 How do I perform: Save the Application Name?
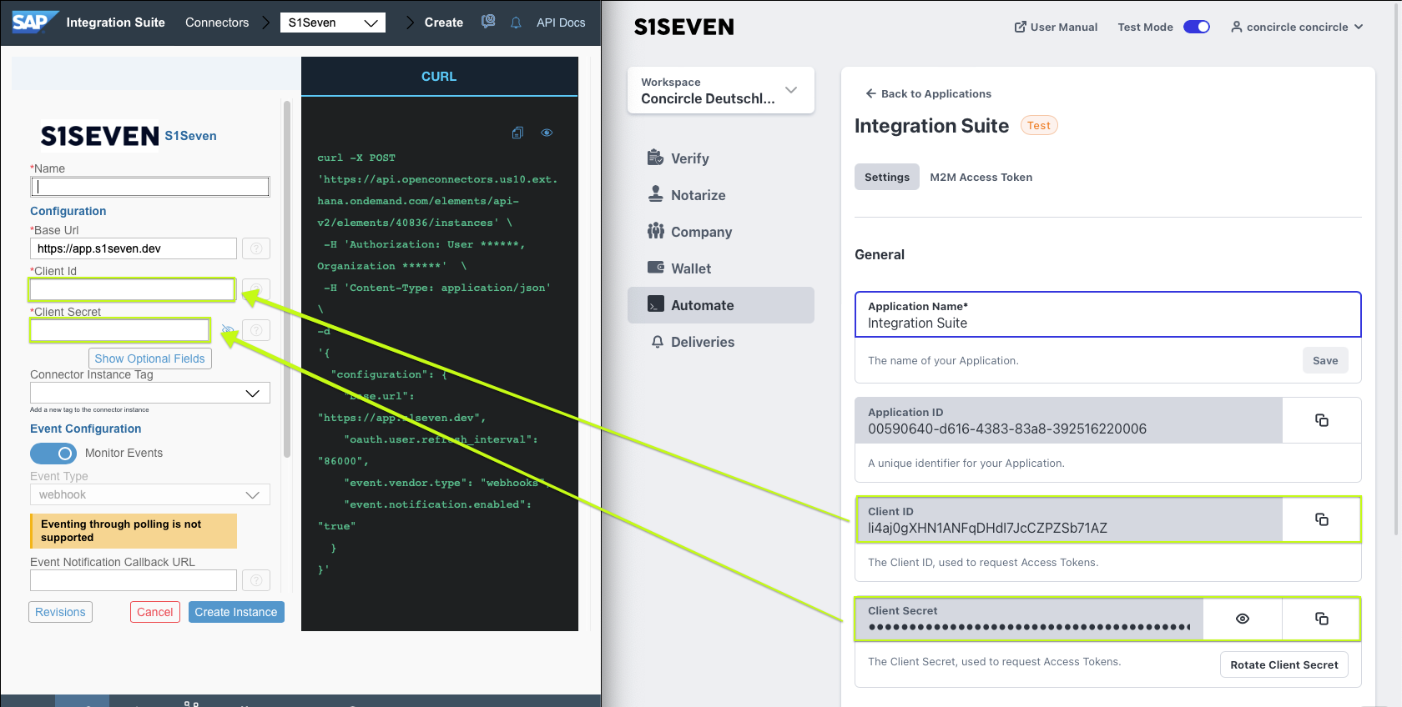coord(1325,360)
